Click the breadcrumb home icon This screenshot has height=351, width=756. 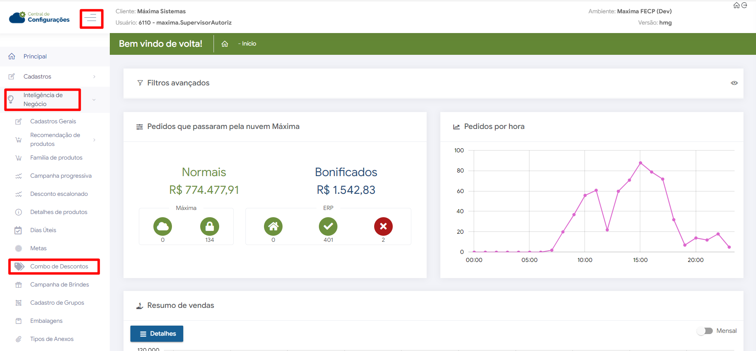point(225,44)
